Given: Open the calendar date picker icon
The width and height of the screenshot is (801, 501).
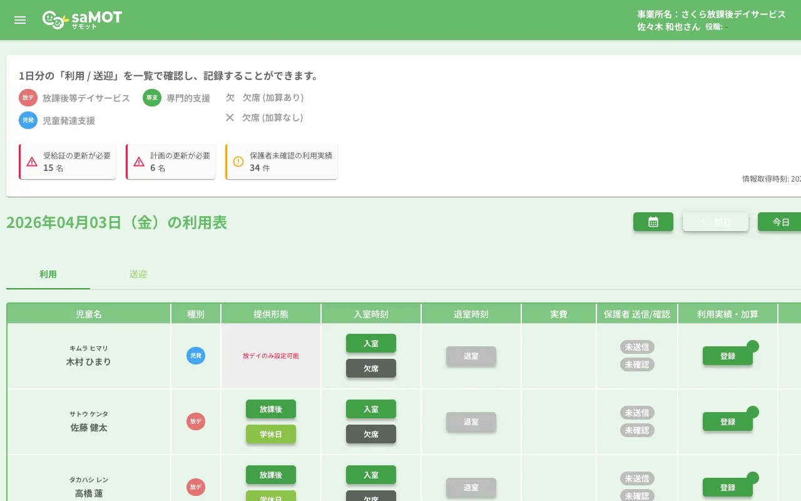Looking at the screenshot, I should click(x=653, y=222).
